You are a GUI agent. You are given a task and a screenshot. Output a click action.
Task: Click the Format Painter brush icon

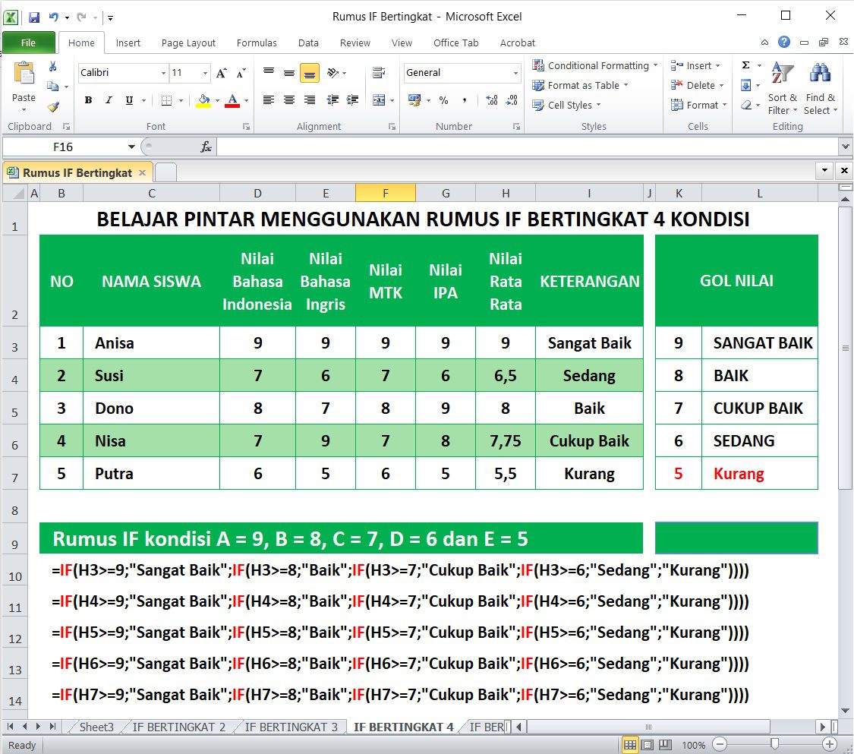tap(53, 106)
